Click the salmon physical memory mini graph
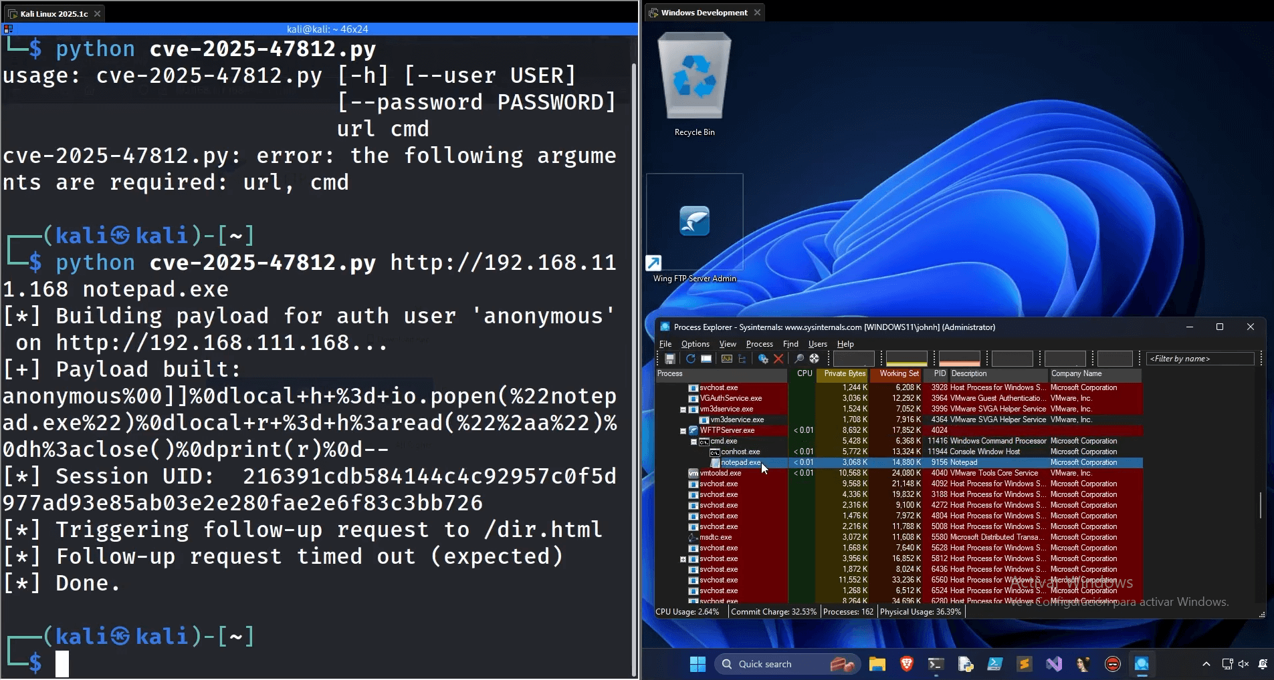This screenshot has width=1274, height=680. click(x=959, y=359)
